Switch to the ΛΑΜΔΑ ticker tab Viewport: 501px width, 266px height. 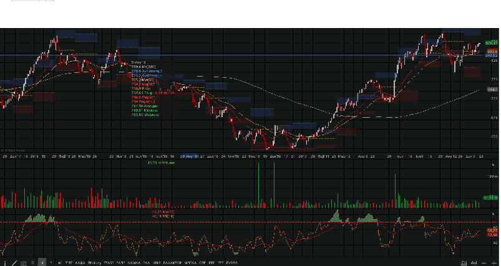(134, 263)
